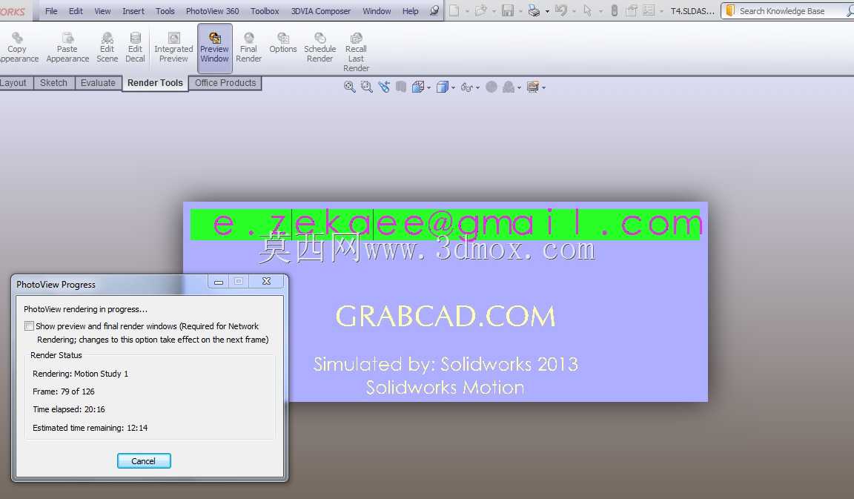Click the Save floppy disk icon
Viewport: 854px width, 499px height.
tap(508, 10)
